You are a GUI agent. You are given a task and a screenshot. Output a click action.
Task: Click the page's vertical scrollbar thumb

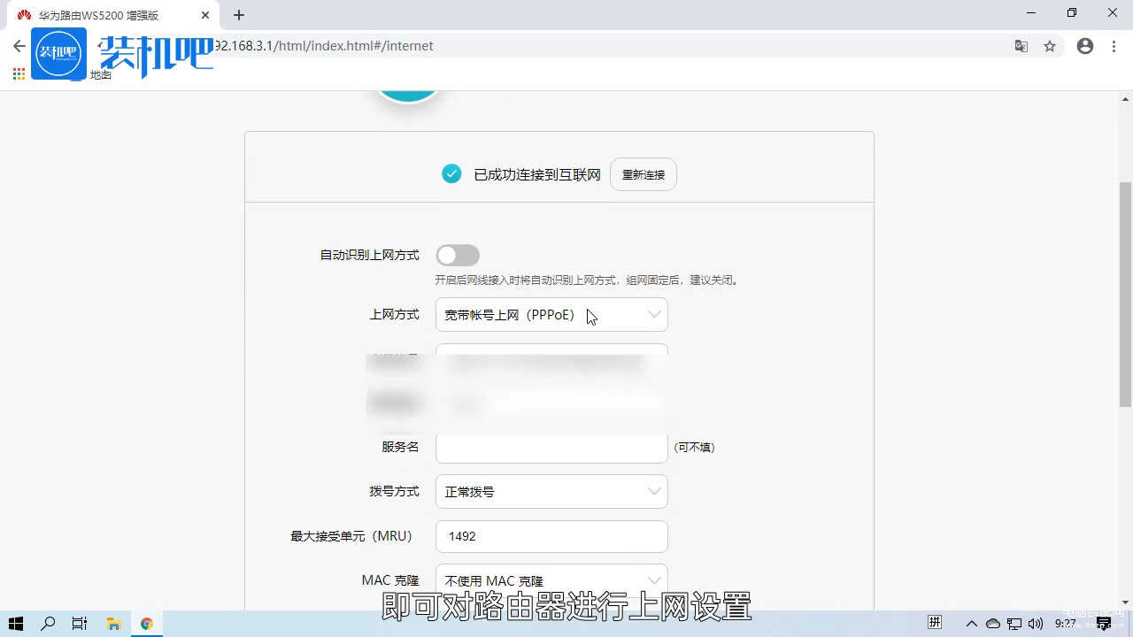coord(1126,294)
